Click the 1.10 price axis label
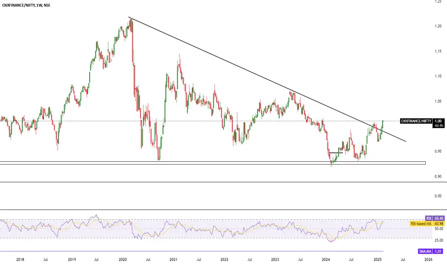447x264 pixels. [438, 76]
